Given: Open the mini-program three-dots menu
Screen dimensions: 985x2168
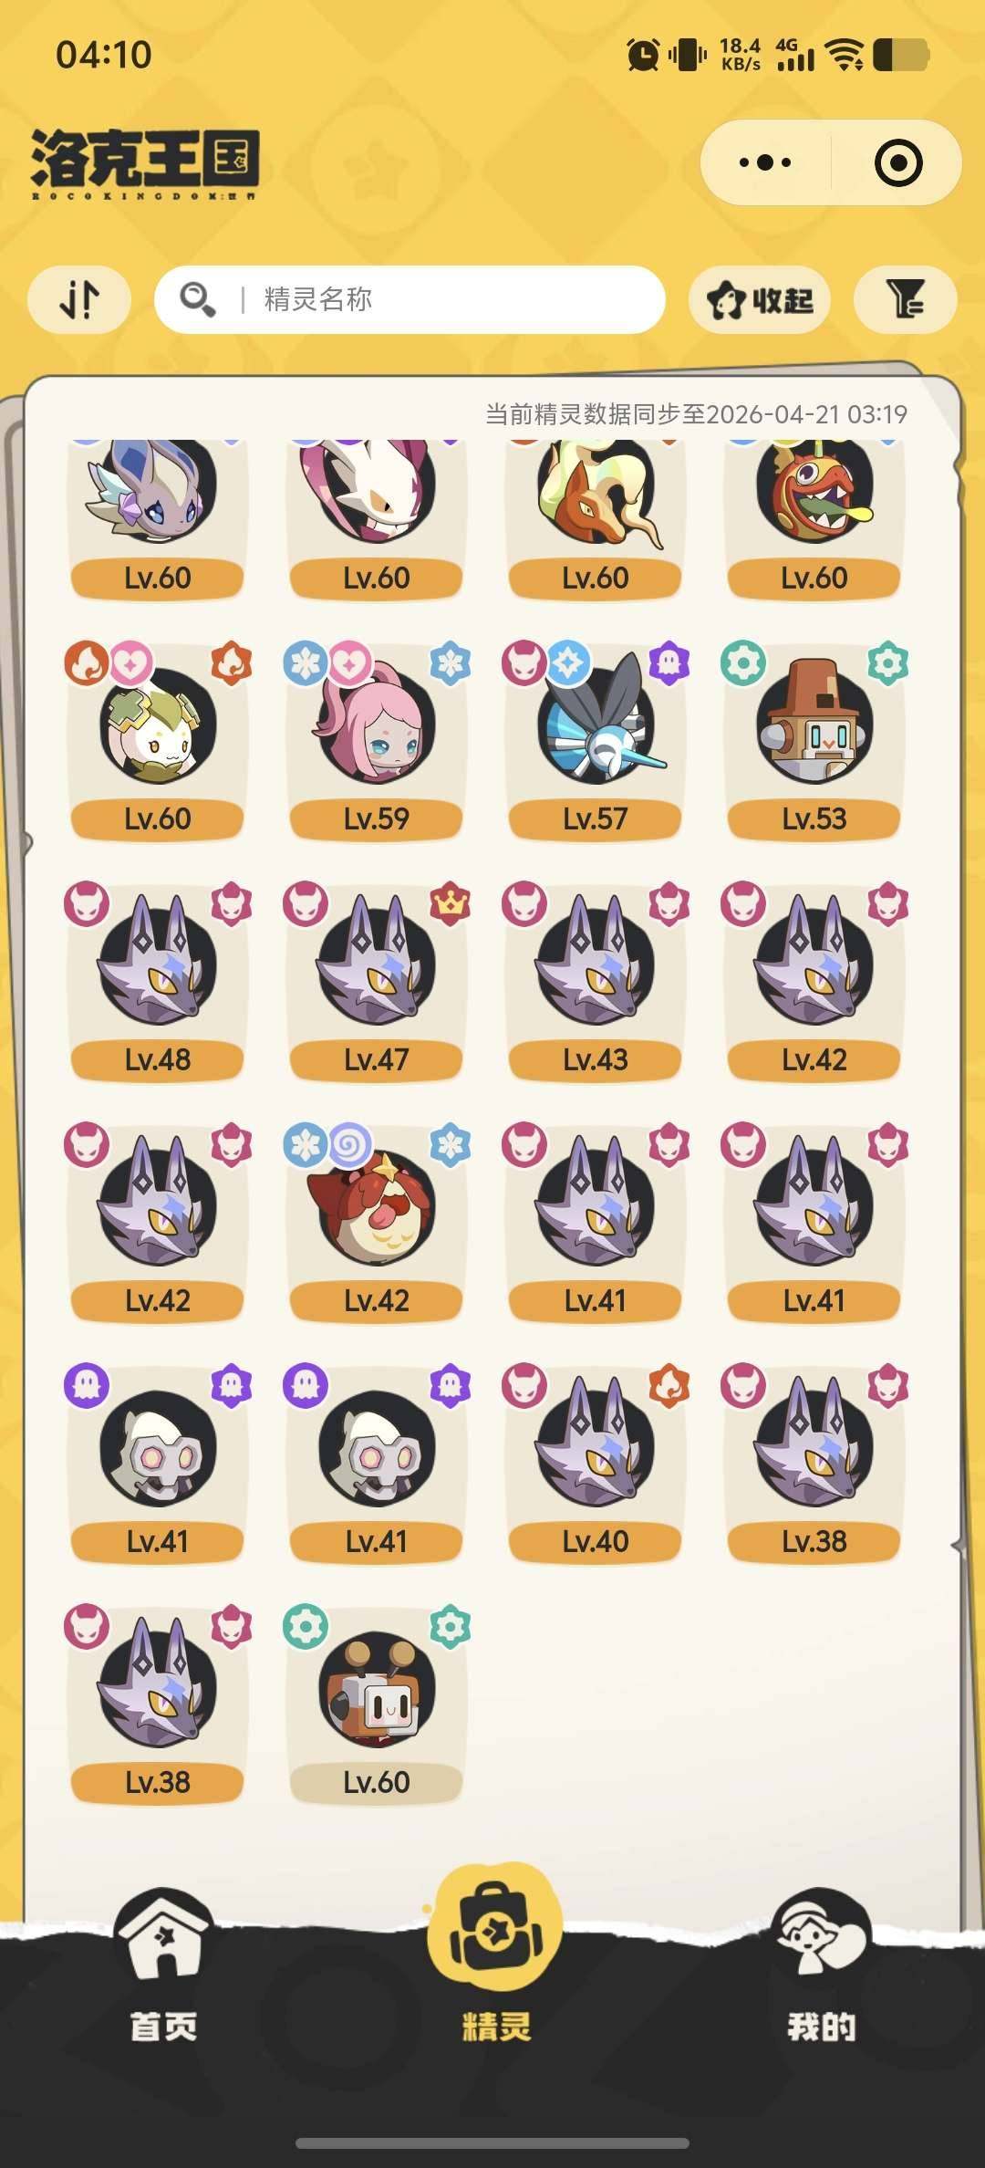Looking at the screenshot, I should (765, 163).
